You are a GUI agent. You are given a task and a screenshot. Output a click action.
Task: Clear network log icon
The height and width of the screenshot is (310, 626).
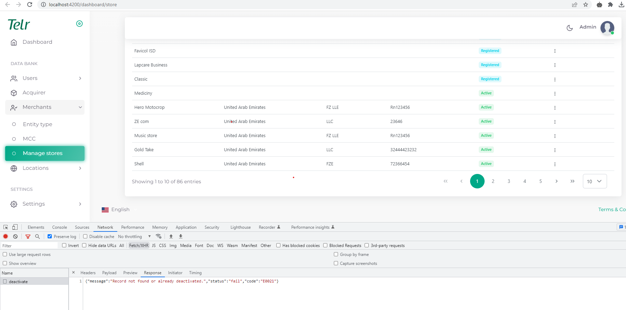point(15,236)
